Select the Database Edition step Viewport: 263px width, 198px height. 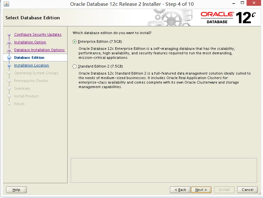29,58
